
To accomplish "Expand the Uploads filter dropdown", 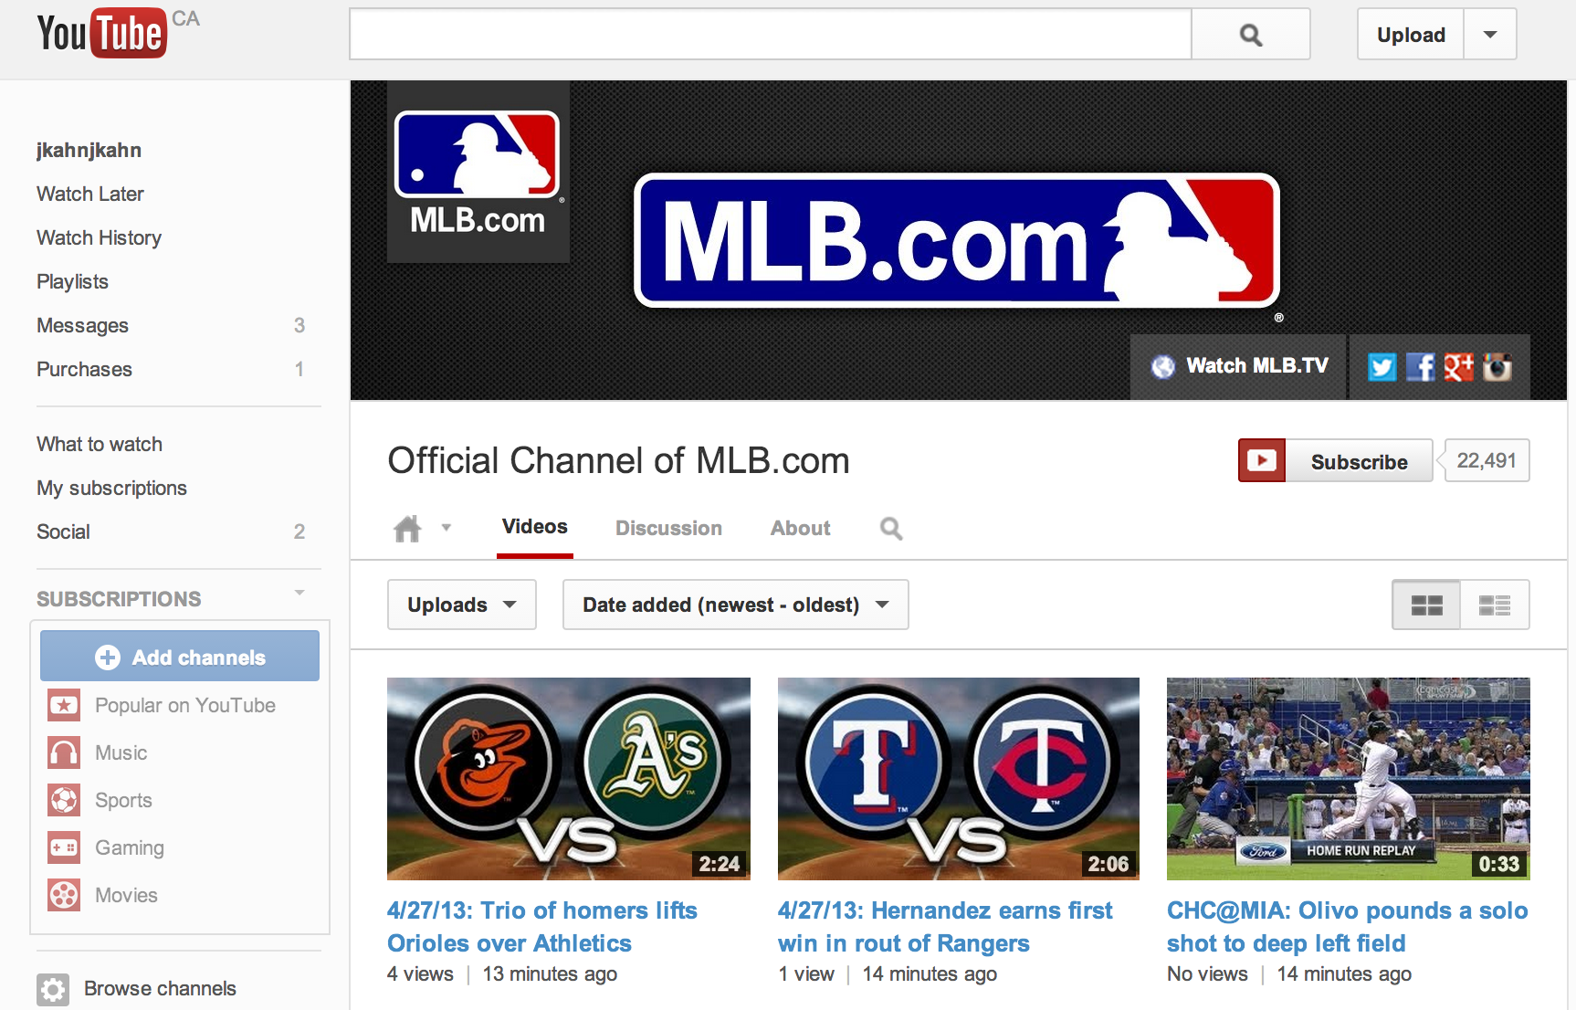I will click(461, 605).
